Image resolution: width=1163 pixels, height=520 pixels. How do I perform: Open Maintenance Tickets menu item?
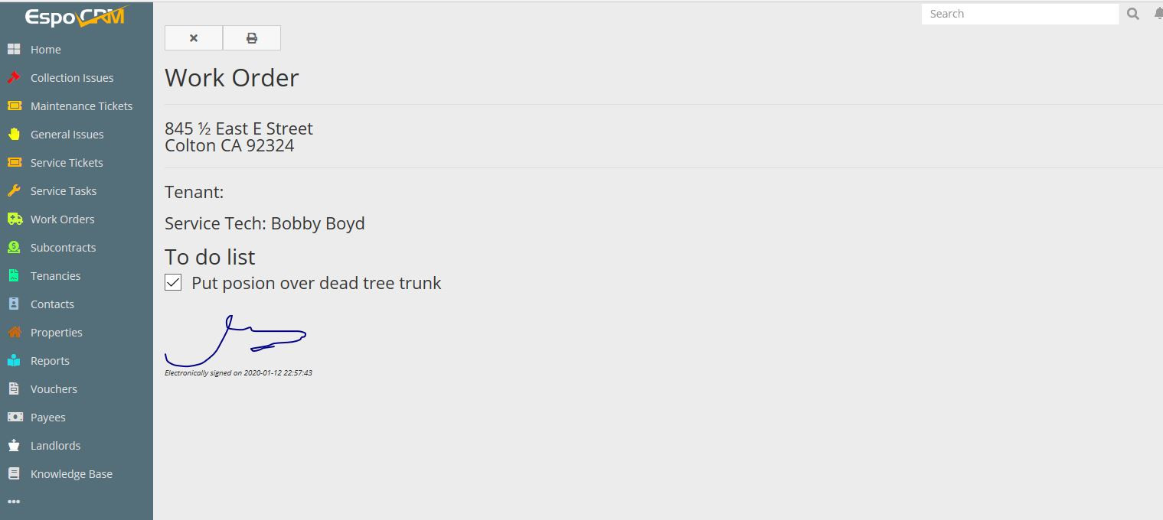(81, 106)
